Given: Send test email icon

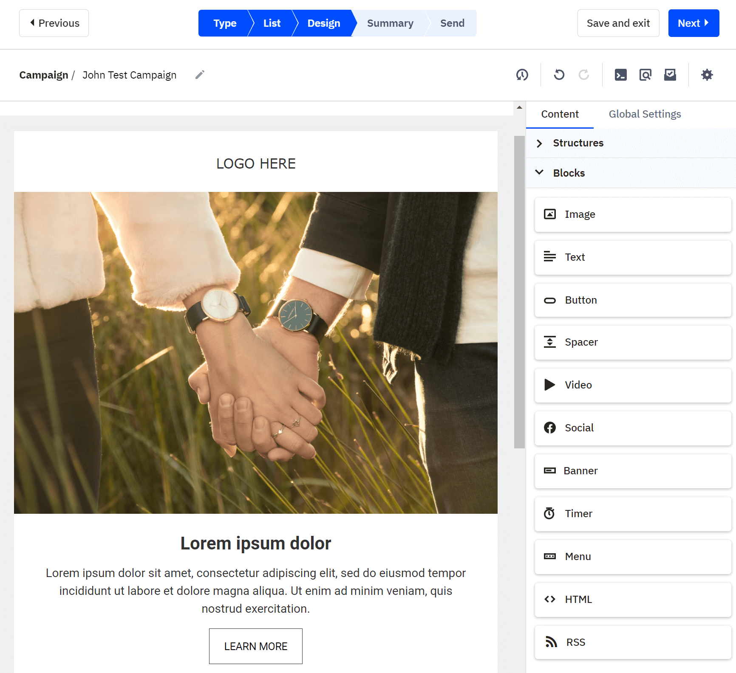Looking at the screenshot, I should pos(670,75).
